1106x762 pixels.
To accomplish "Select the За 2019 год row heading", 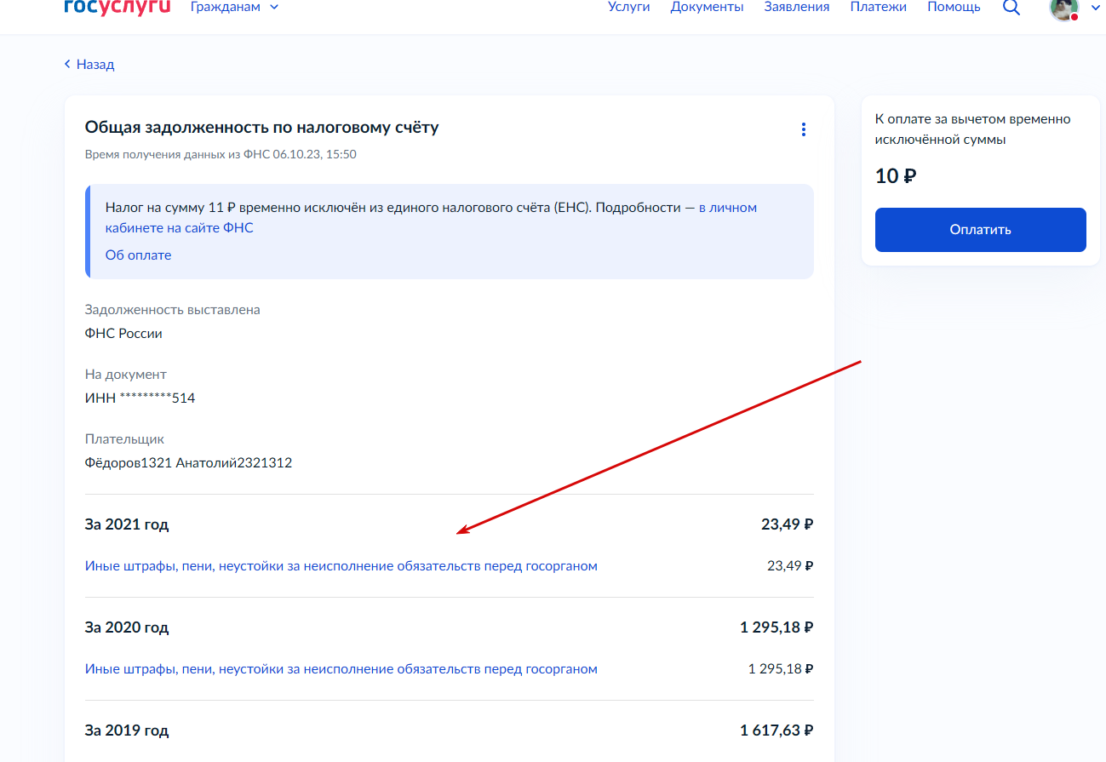I will click(x=127, y=730).
